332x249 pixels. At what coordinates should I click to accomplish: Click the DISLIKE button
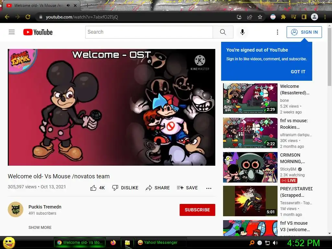pyautogui.click(x=125, y=188)
